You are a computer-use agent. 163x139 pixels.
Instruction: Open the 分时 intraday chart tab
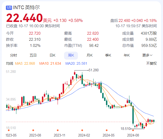13,55
